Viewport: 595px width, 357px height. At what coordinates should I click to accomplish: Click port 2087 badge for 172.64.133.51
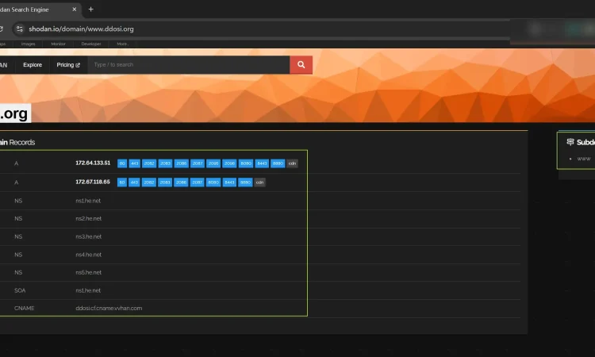point(198,163)
